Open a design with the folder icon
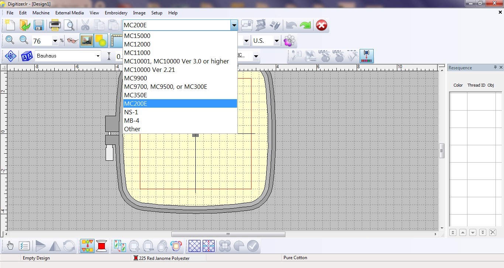The height and width of the screenshot is (268, 504). click(25, 25)
